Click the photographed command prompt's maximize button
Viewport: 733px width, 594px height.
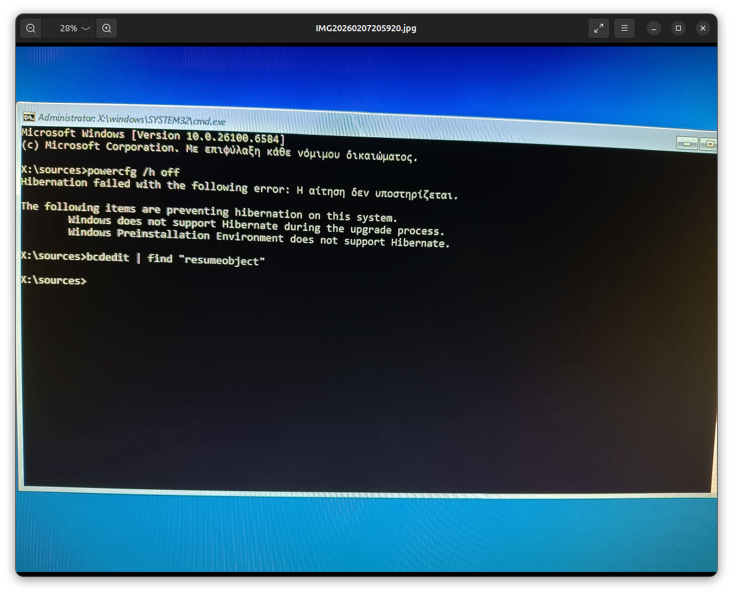709,144
